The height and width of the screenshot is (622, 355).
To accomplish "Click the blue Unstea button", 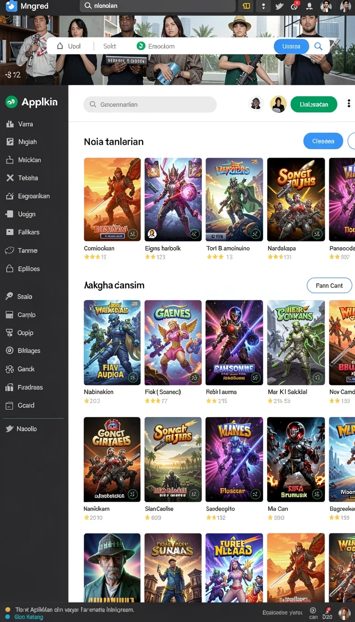I will coord(291,46).
